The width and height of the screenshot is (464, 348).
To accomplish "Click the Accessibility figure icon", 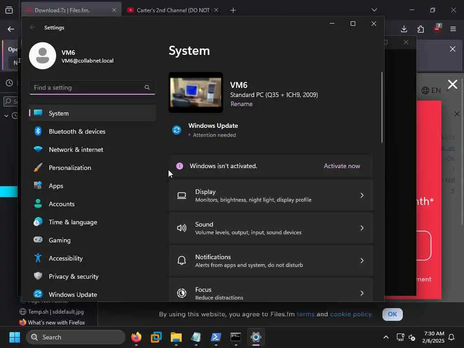I will click(38, 258).
